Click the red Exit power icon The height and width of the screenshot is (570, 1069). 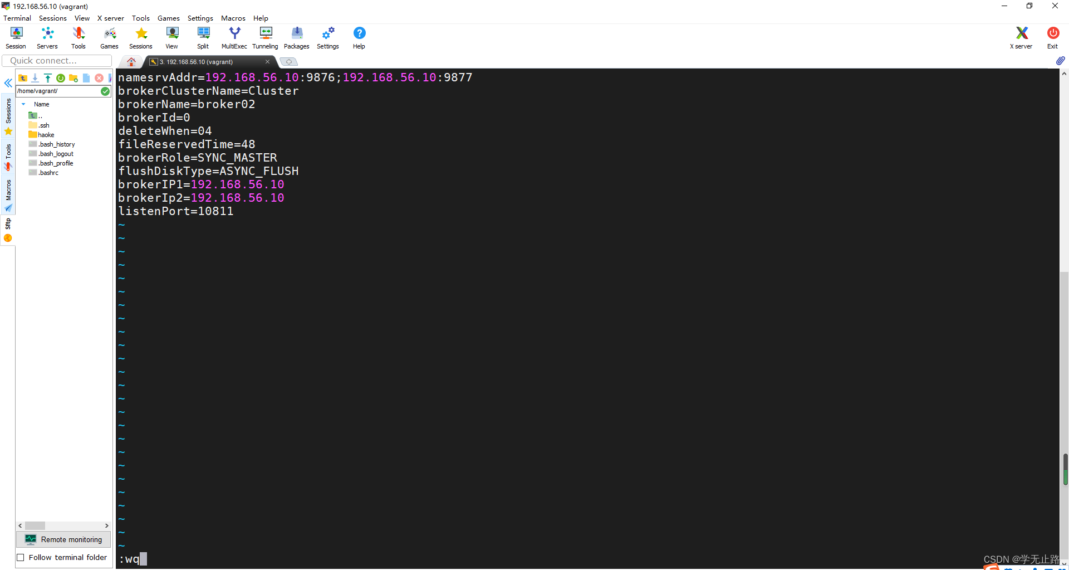[x=1053, y=38]
